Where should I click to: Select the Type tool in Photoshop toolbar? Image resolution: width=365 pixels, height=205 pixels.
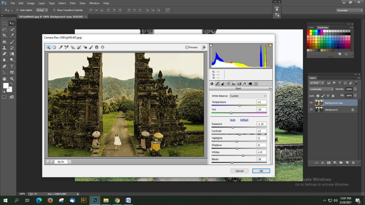tap(12, 66)
